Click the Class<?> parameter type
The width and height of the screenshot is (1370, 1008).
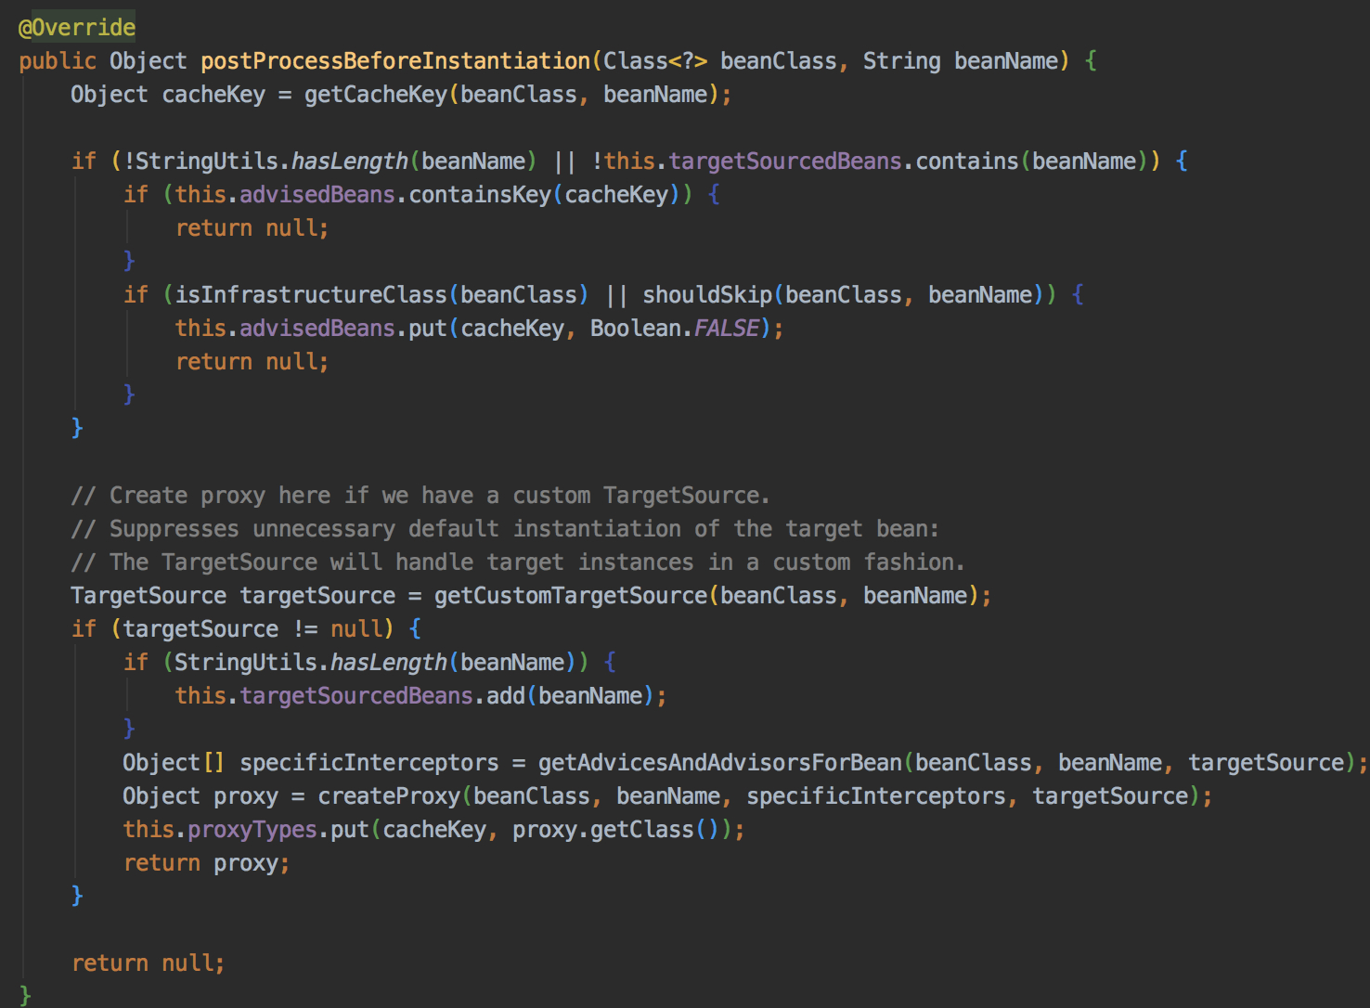[655, 61]
